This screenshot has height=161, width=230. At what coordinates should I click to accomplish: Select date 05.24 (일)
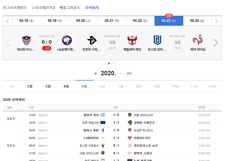coord(198,21)
